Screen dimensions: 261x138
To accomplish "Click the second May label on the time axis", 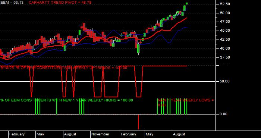I will click(x=149, y=134).
